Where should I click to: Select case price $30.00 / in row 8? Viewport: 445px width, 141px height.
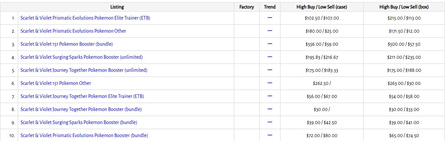[x=322, y=110]
